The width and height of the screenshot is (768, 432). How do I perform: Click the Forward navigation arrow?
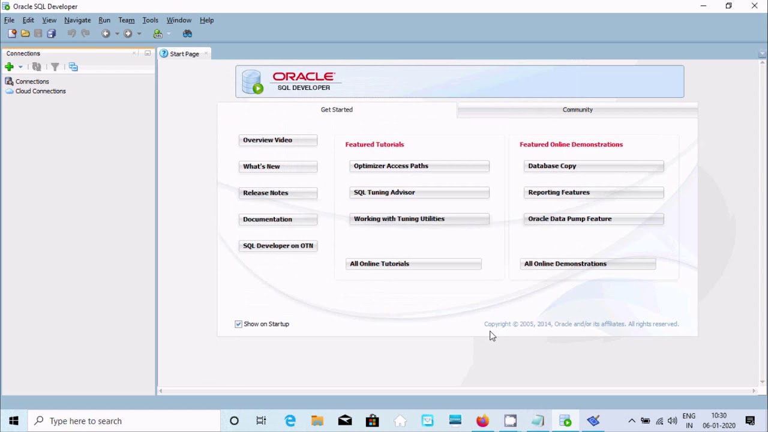pos(128,34)
